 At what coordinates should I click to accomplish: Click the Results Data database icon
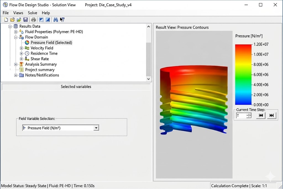pos(16,26)
